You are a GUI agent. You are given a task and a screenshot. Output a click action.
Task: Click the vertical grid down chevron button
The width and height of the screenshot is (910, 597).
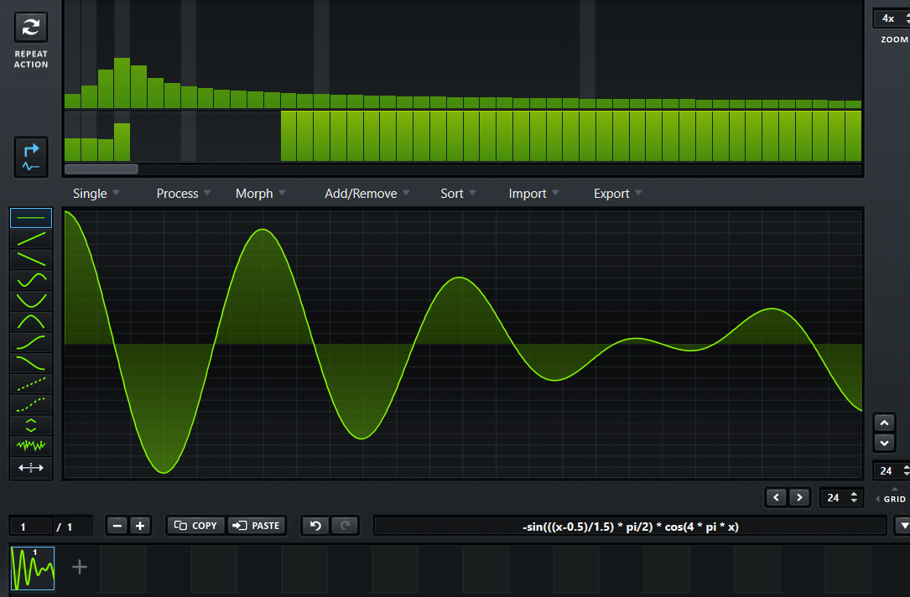885,444
